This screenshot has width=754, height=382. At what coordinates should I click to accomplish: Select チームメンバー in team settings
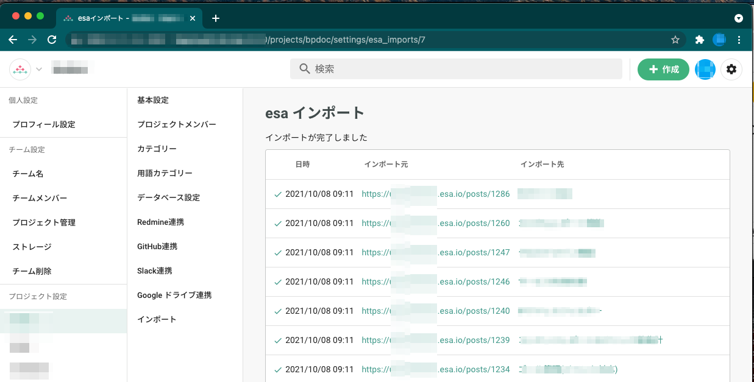point(40,198)
